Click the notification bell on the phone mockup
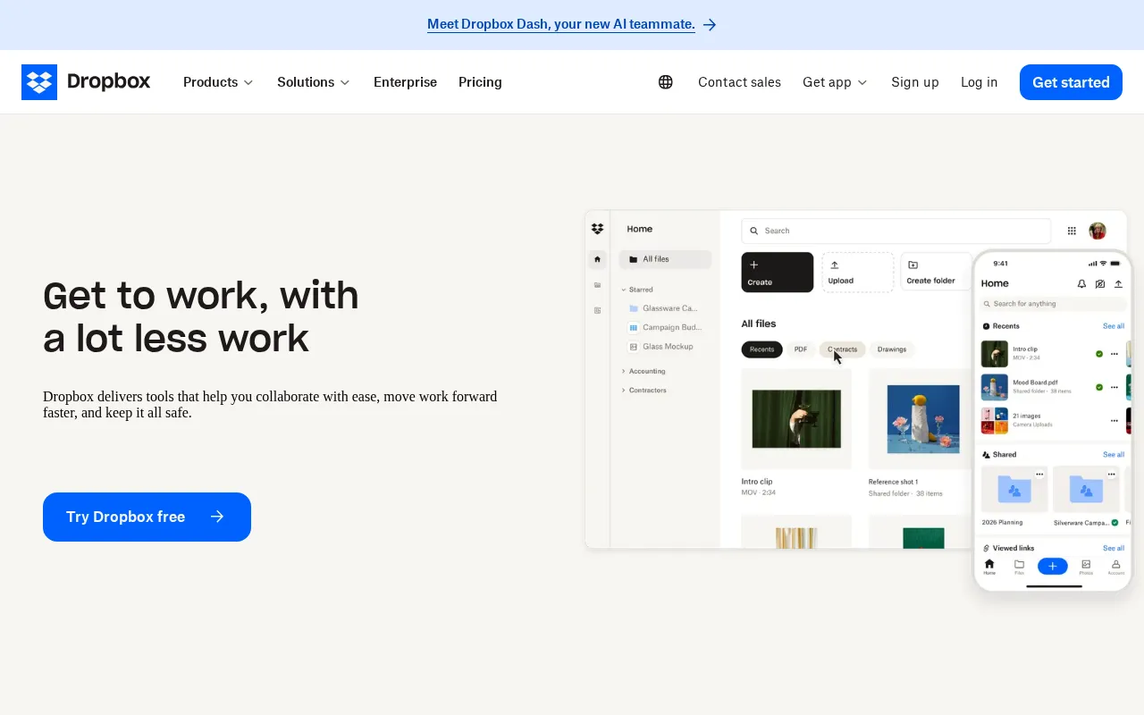 click(x=1081, y=283)
